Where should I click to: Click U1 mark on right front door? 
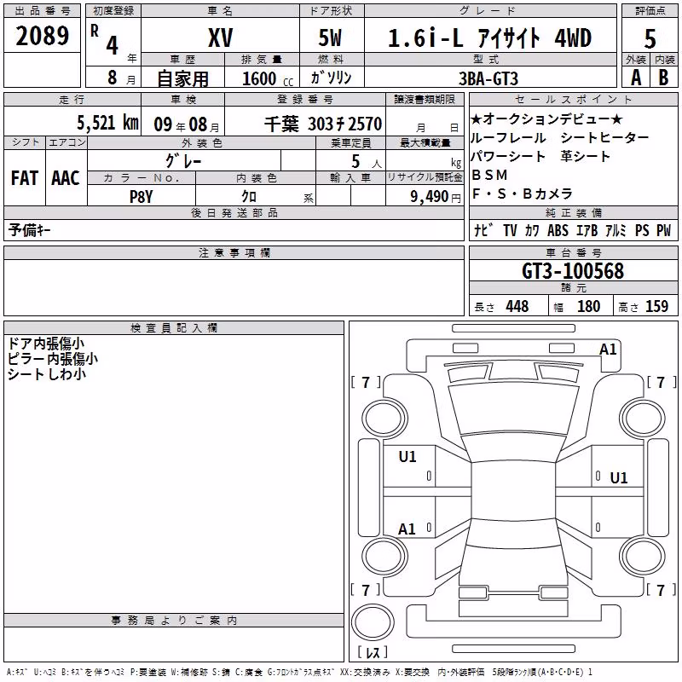(x=619, y=478)
